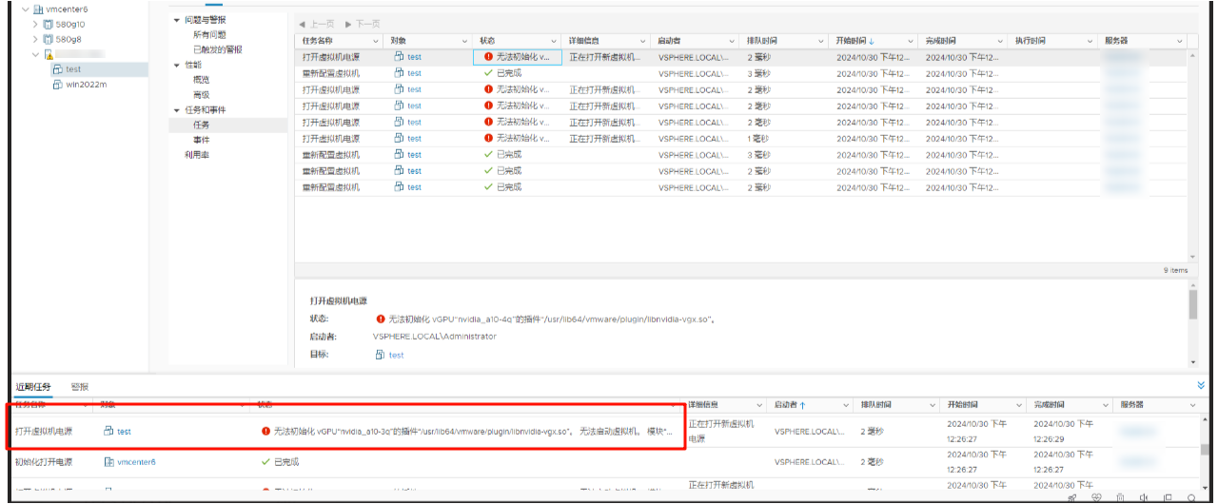Open test link in recent tasks row
The width and height of the screenshot is (1218, 504).
(124, 431)
